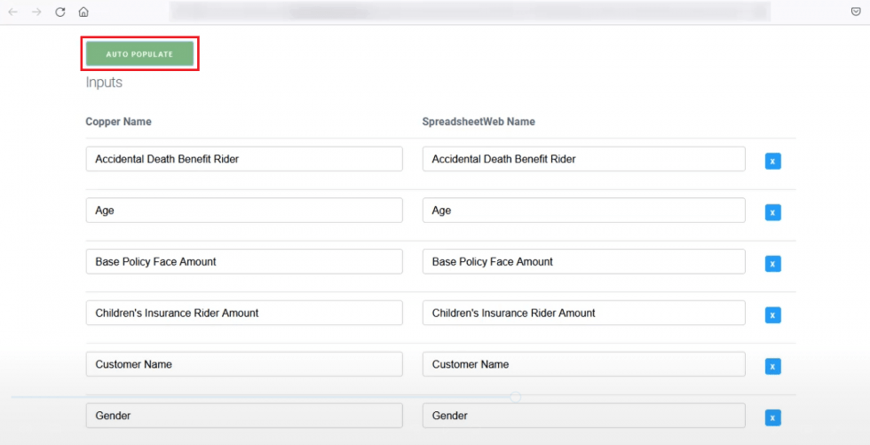870x445 pixels.
Task: Edit the Copper Name field for Age
Action: (x=244, y=211)
